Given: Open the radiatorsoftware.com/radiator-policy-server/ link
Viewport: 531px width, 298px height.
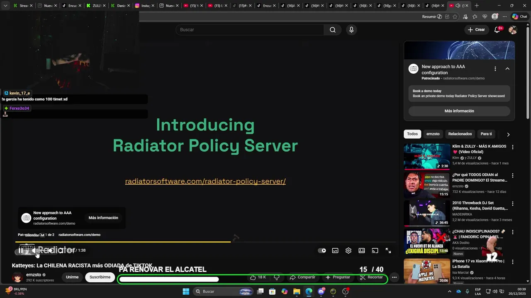Looking at the screenshot, I should click(x=205, y=181).
